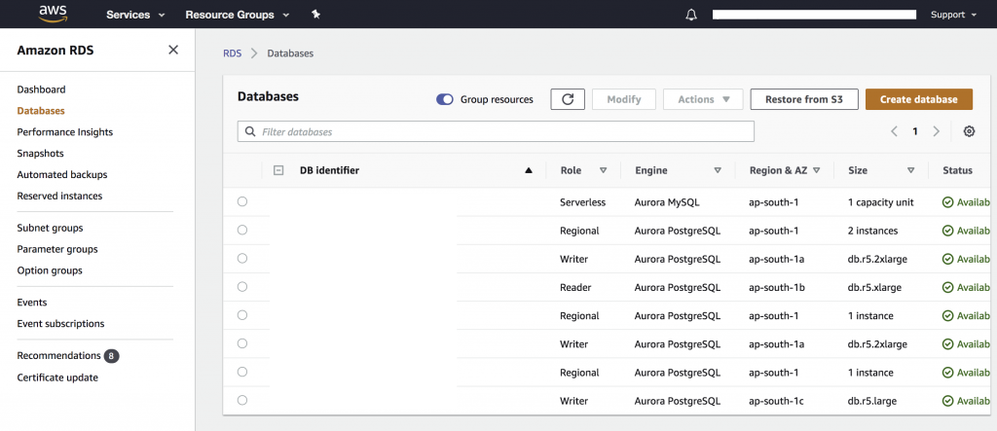The width and height of the screenshot is (997, 431).
Task: Collapse all groups minus icon in header
Action: click(x=277, y=170)
